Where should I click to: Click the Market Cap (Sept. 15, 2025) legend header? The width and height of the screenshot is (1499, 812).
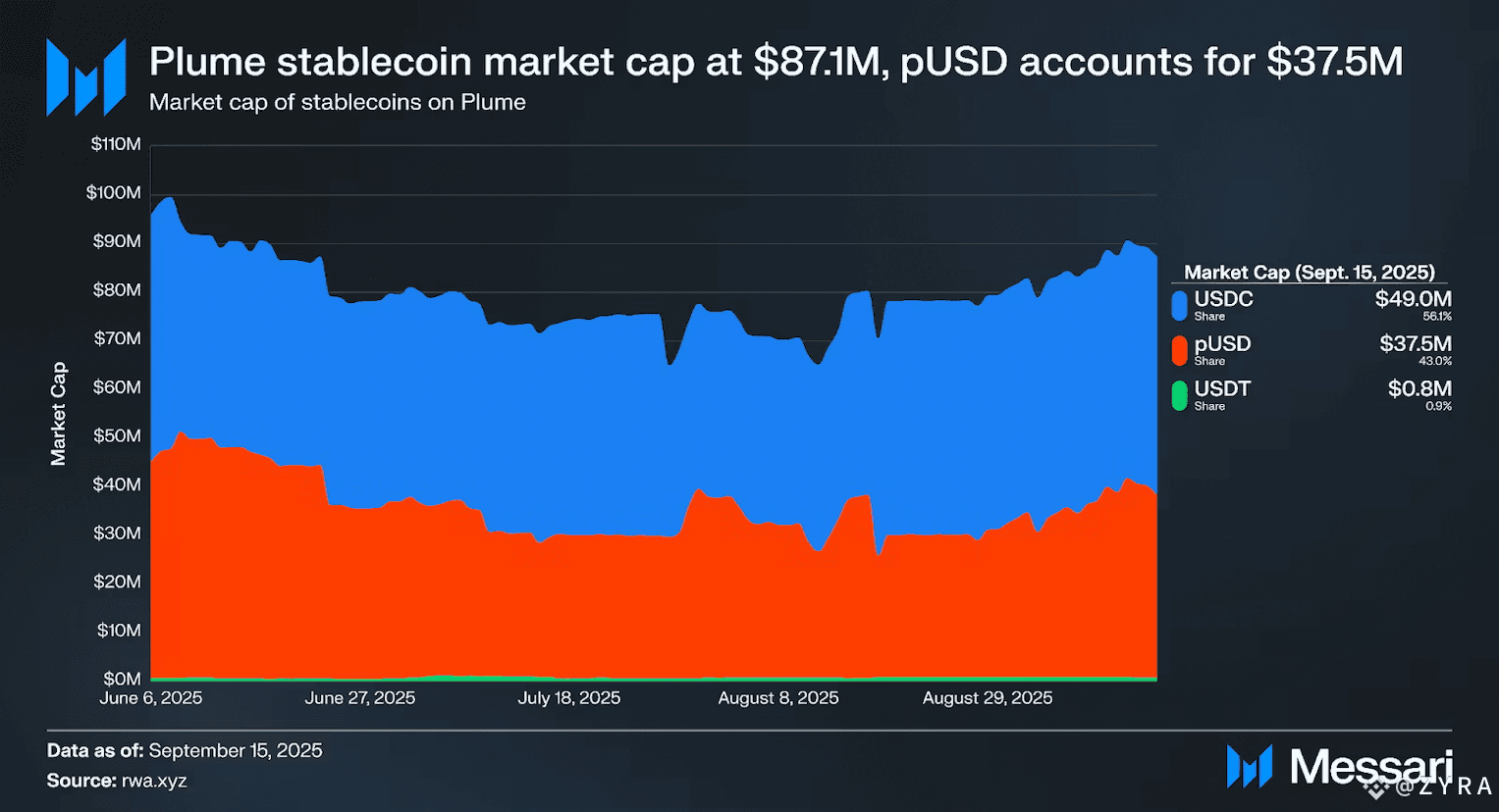(x=1310, y=273)
